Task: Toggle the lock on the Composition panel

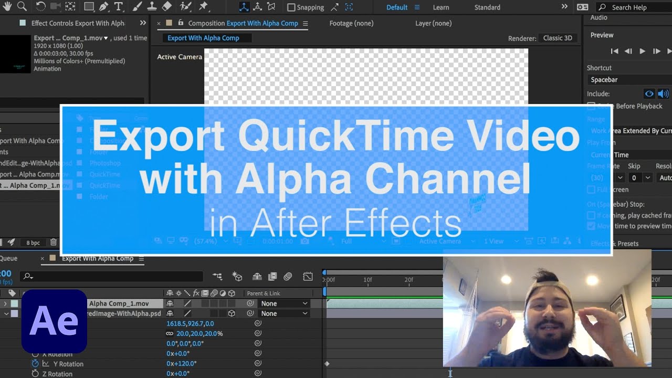Action: click(181, 23)
